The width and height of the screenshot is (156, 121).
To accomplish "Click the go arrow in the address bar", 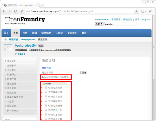I will [137, 11].
